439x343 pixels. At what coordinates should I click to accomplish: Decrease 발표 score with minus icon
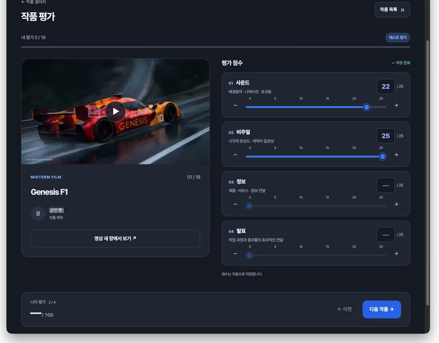tap(235, 254)
